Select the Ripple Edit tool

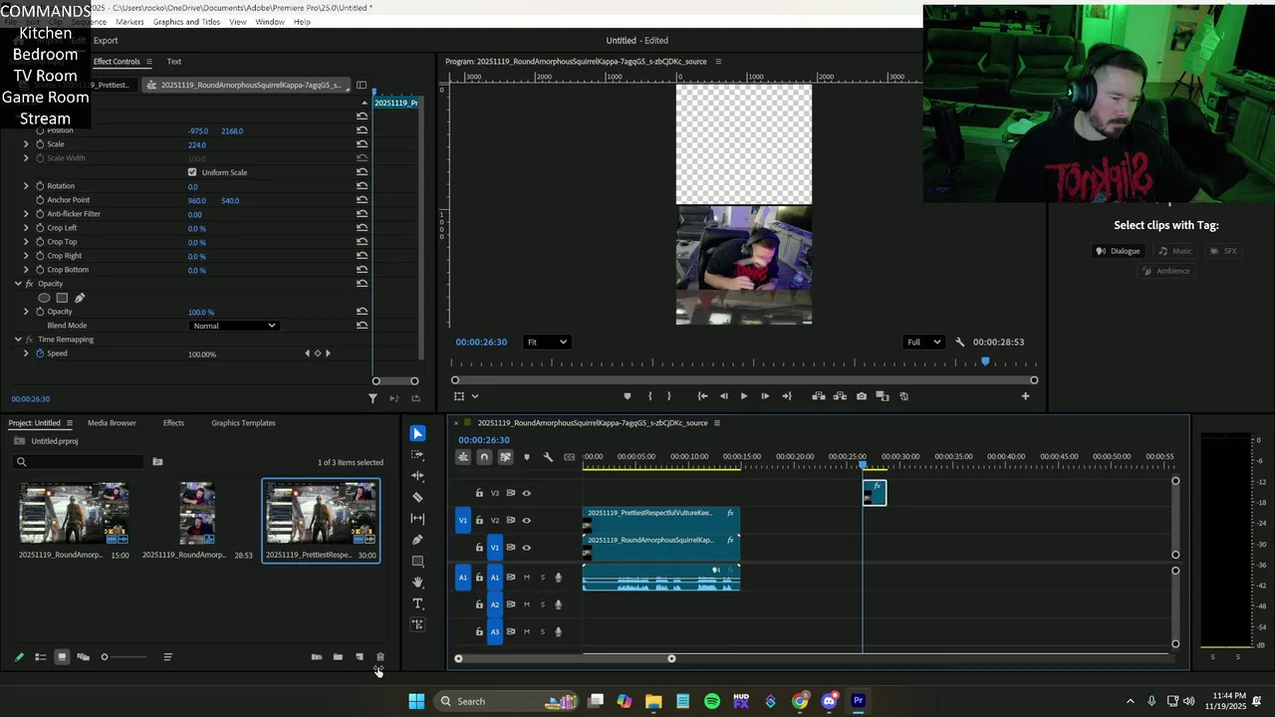[417, 476]
